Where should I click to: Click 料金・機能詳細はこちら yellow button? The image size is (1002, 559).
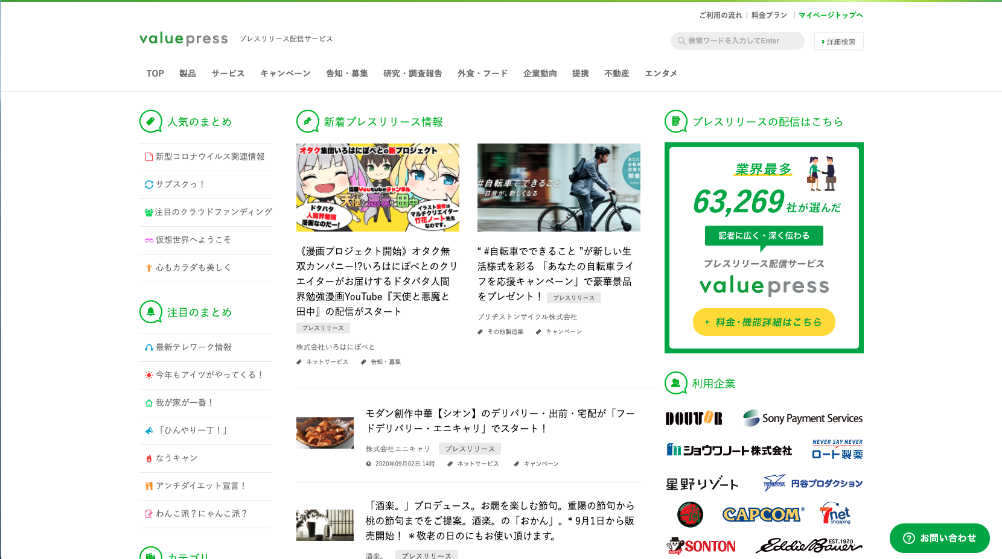click(x=764, y=322)
